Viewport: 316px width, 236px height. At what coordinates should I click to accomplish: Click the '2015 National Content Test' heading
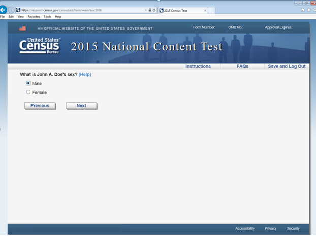coord(146,47)
